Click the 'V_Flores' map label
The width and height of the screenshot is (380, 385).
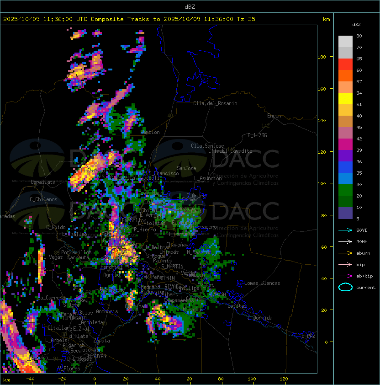[69, 369]
